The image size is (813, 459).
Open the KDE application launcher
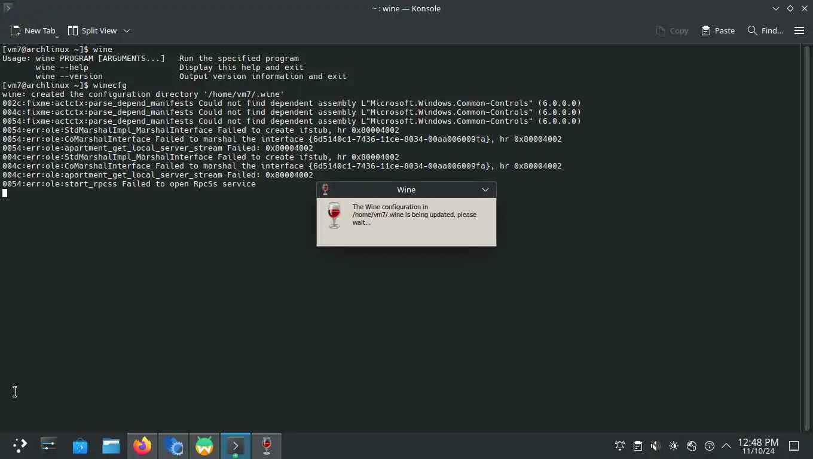(x=20, y=445)
